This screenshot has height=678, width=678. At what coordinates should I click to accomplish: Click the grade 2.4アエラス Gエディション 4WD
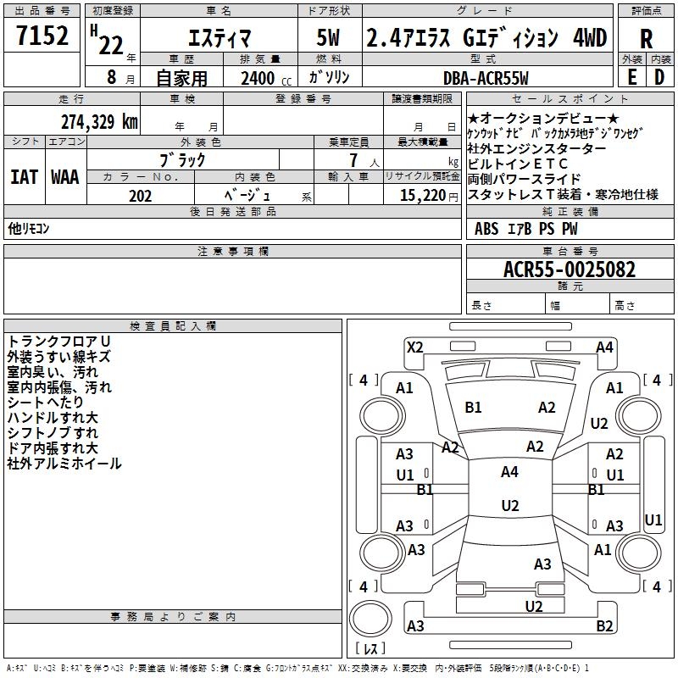tap(486, 37)
